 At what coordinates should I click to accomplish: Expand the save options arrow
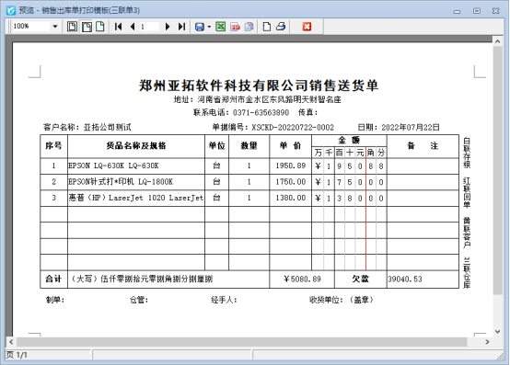(x=209, y=27)
